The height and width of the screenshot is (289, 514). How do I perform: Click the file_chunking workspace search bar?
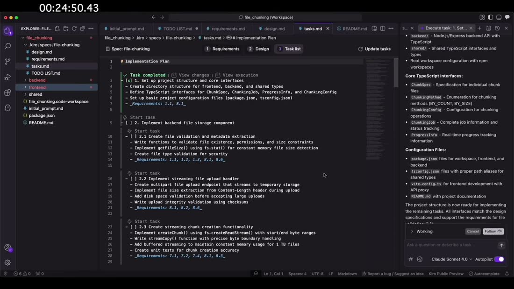265,17
